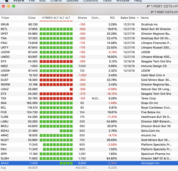Click the Grubhub Inc name cell
This screenshot has width=178, height=171.
(x=149, y=24)
